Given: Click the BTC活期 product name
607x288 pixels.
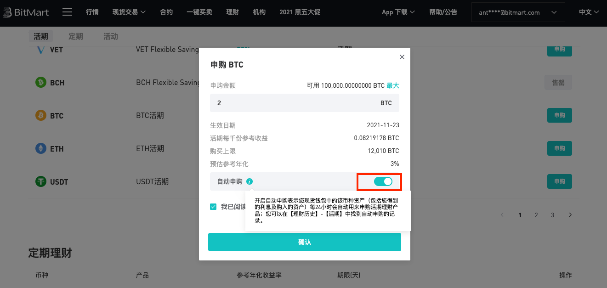Looking at the screenshot, I should coord(150,116).
